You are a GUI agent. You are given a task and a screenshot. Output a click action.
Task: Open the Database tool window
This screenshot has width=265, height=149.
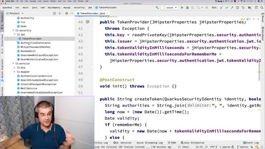263,34
